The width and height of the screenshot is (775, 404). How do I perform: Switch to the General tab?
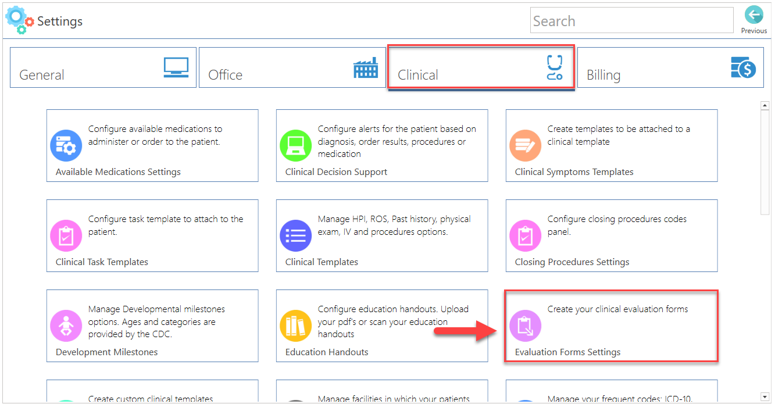click(x=103, y=67)
